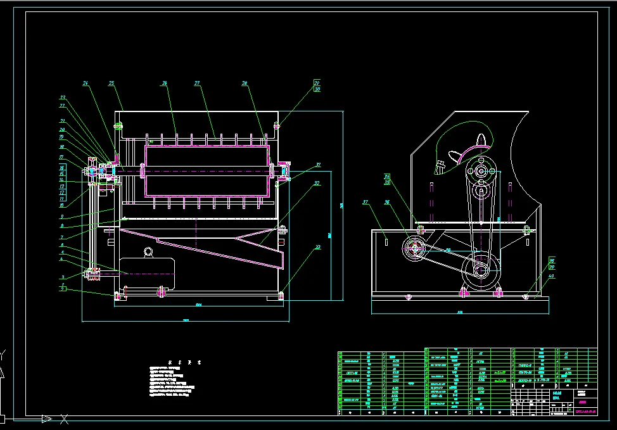Screen dimensions: 617x430
Task: Click boxed callout number 2
Action: [63, 289]
